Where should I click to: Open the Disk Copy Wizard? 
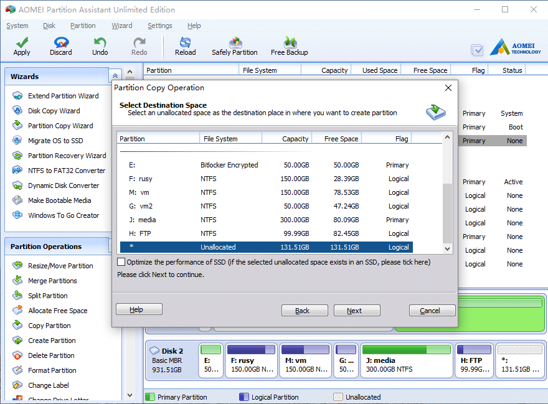pyautogui.click(x=54, y=111)
